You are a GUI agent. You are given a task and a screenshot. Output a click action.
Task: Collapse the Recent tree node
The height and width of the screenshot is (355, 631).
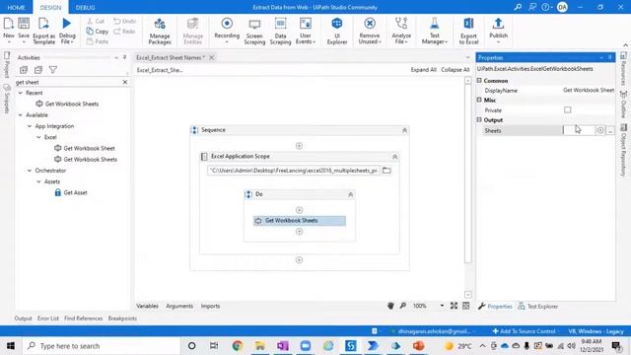coord(21,93)
